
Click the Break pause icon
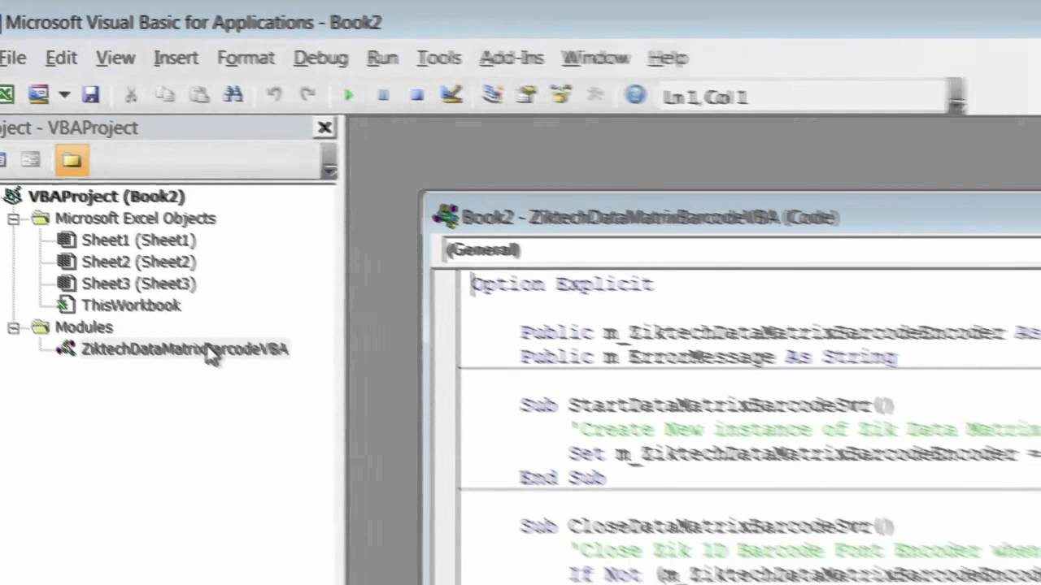(383, 95)
